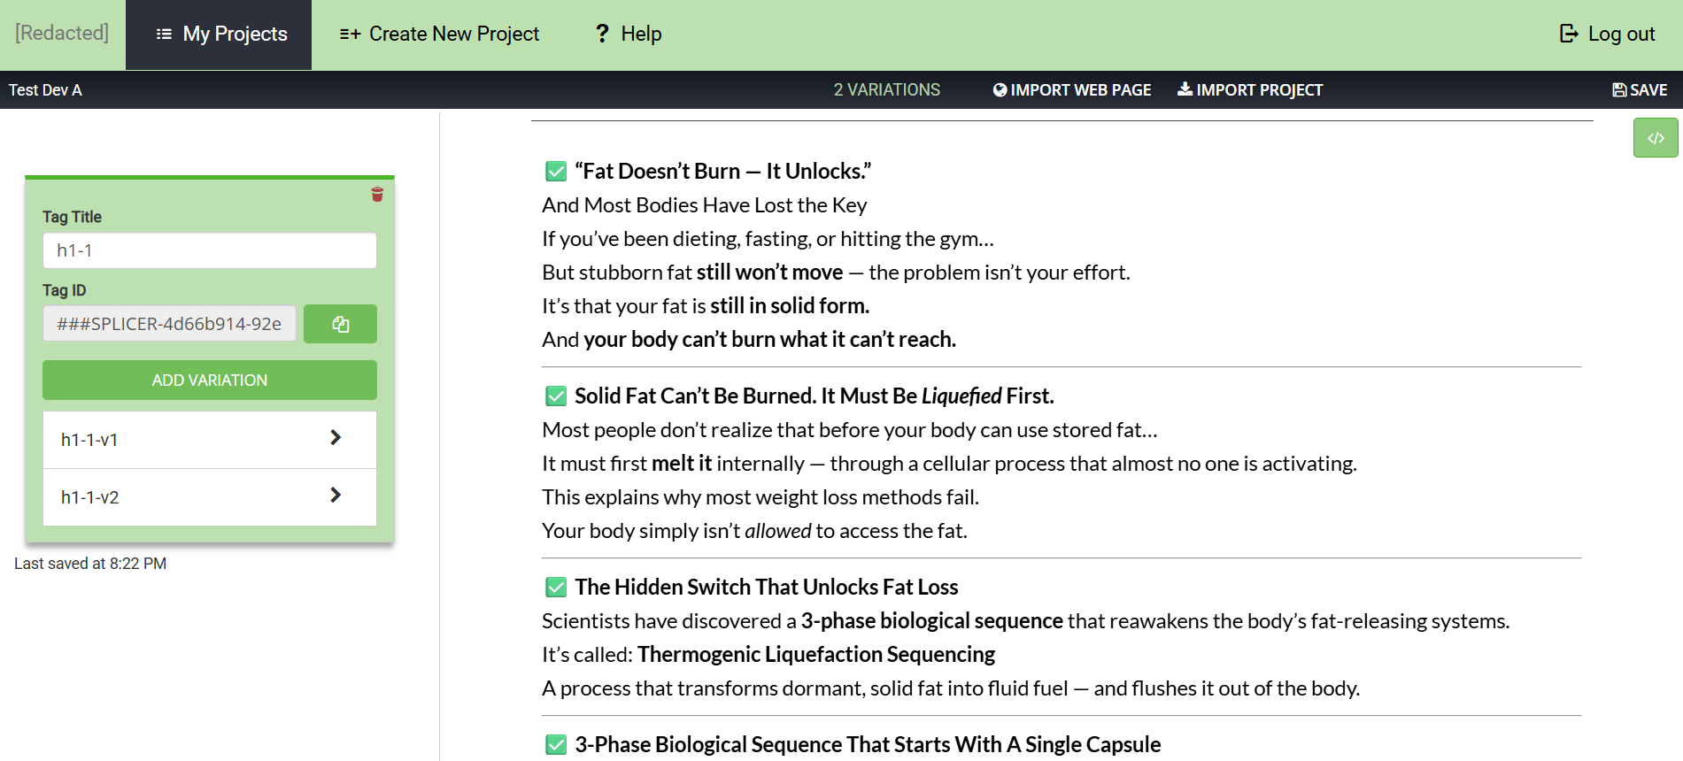The width and height of the screenshot is (1683, 761).
Task: Select the h1-1-v2 variation row
Action: click(210, 497)
